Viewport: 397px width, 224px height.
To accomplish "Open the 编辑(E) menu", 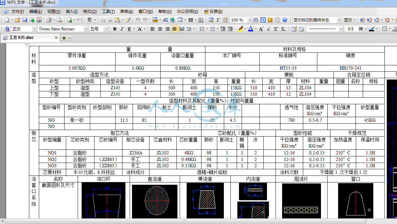I will [36, 11].
